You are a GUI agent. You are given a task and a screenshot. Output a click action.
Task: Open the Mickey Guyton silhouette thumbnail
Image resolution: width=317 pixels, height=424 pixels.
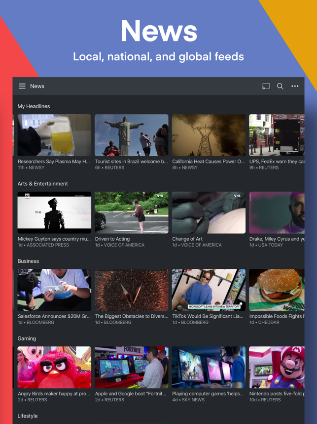tap(54, 212)
